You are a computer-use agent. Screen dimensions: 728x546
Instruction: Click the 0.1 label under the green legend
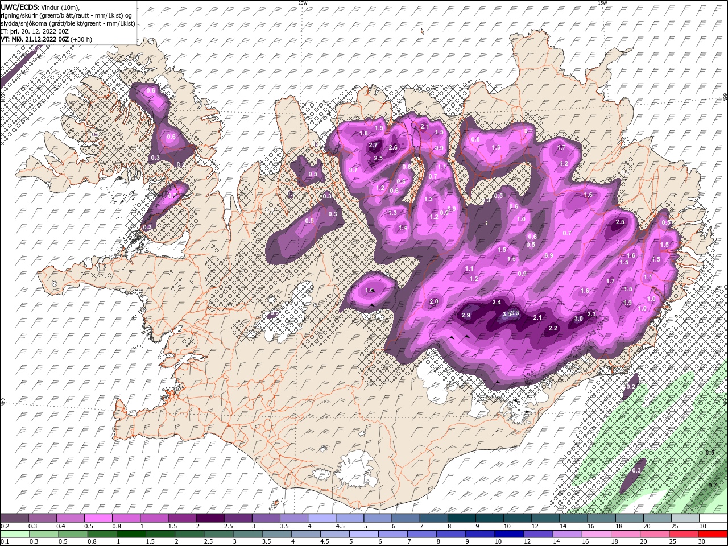(x=5, y=541)
